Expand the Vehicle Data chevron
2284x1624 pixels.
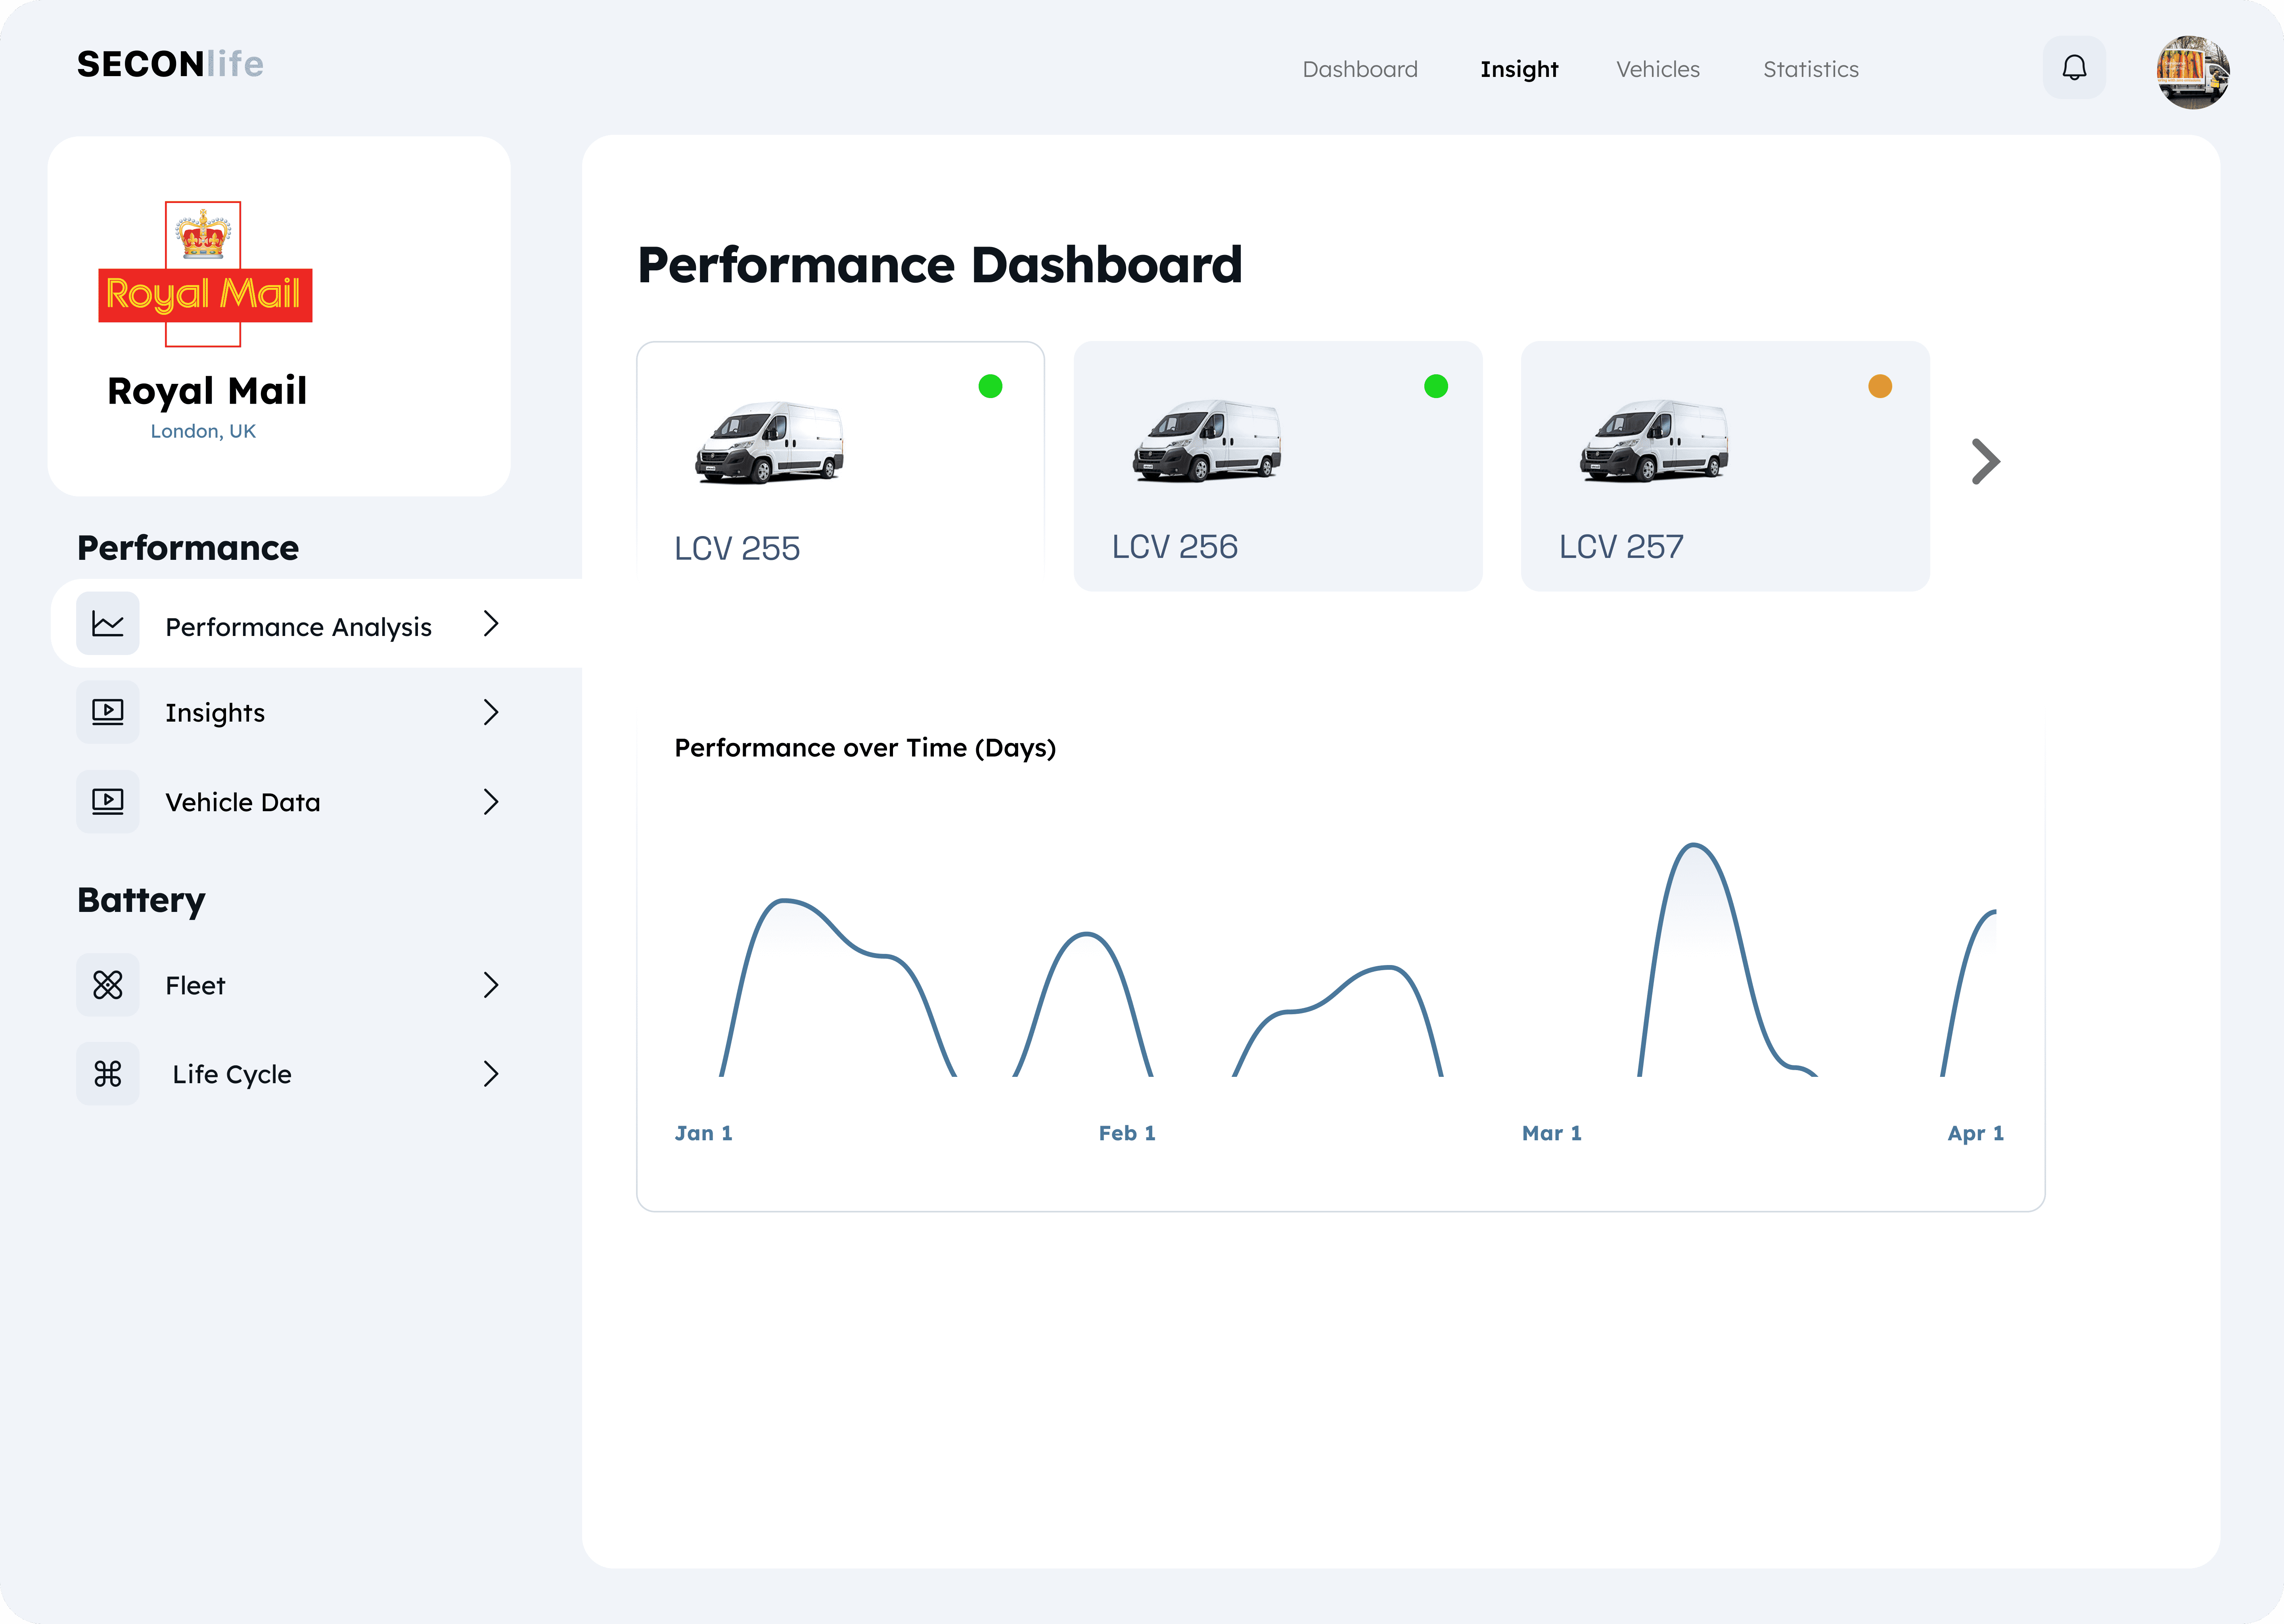click(491, 802)
